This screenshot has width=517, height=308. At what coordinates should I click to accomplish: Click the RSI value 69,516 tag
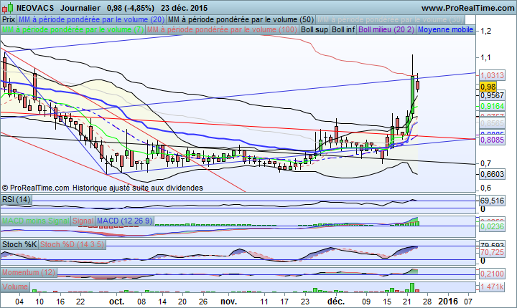[x=492, y=201]
